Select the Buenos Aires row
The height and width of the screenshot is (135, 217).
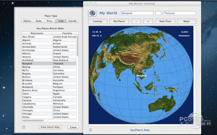coord(49,90)
